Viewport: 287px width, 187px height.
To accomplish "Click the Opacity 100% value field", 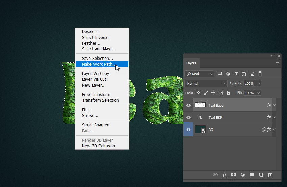I will click(x=250, y=84).
